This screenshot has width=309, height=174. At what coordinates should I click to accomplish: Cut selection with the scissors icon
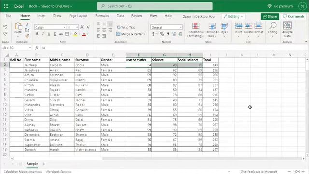[27, 25]
